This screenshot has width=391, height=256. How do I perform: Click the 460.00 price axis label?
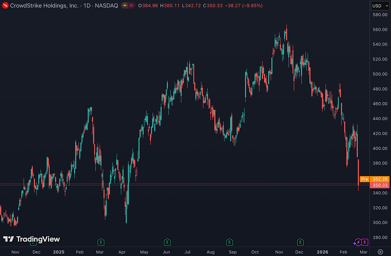(x=380, y=104)
